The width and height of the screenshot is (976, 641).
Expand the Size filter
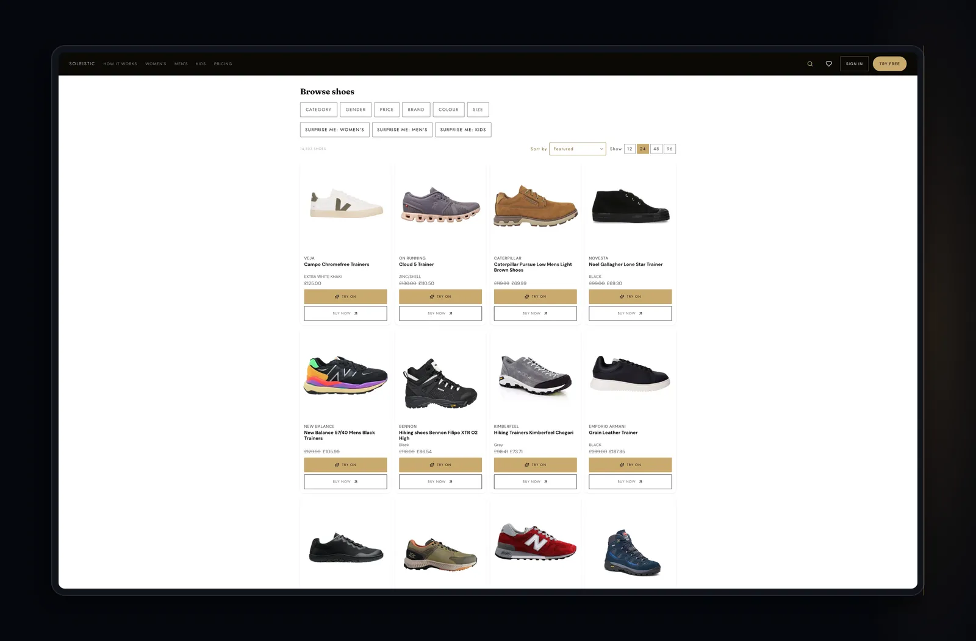(478, 110)
